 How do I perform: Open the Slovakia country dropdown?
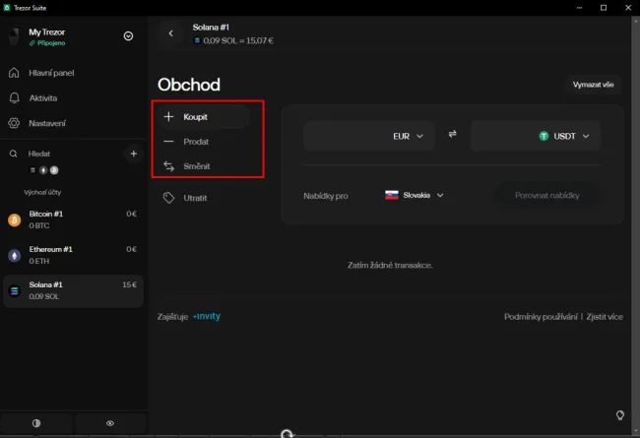414,195
